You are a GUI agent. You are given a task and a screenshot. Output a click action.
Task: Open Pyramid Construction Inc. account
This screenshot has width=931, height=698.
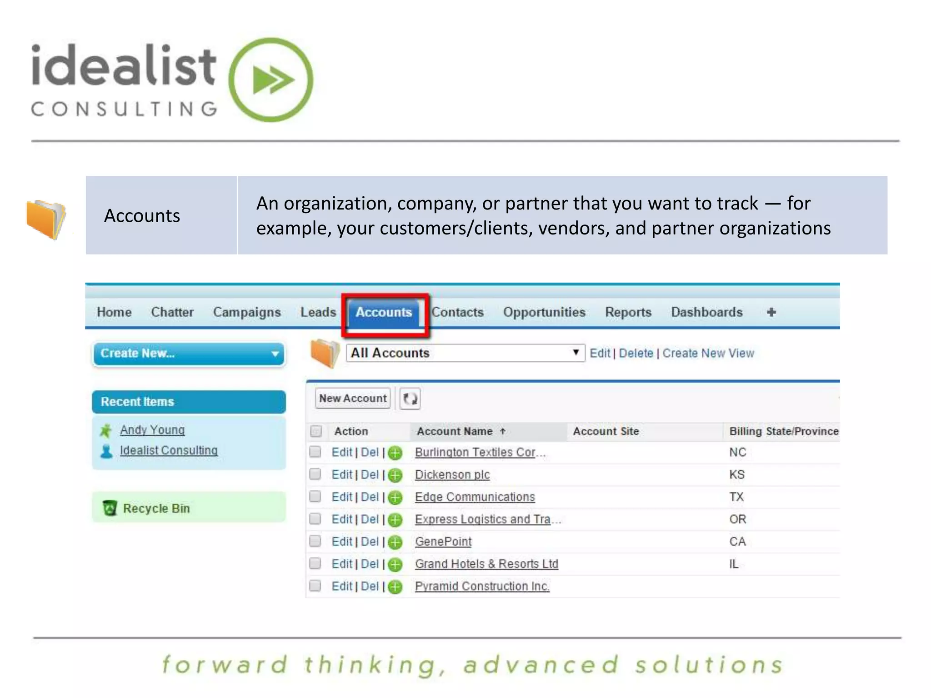482,587
